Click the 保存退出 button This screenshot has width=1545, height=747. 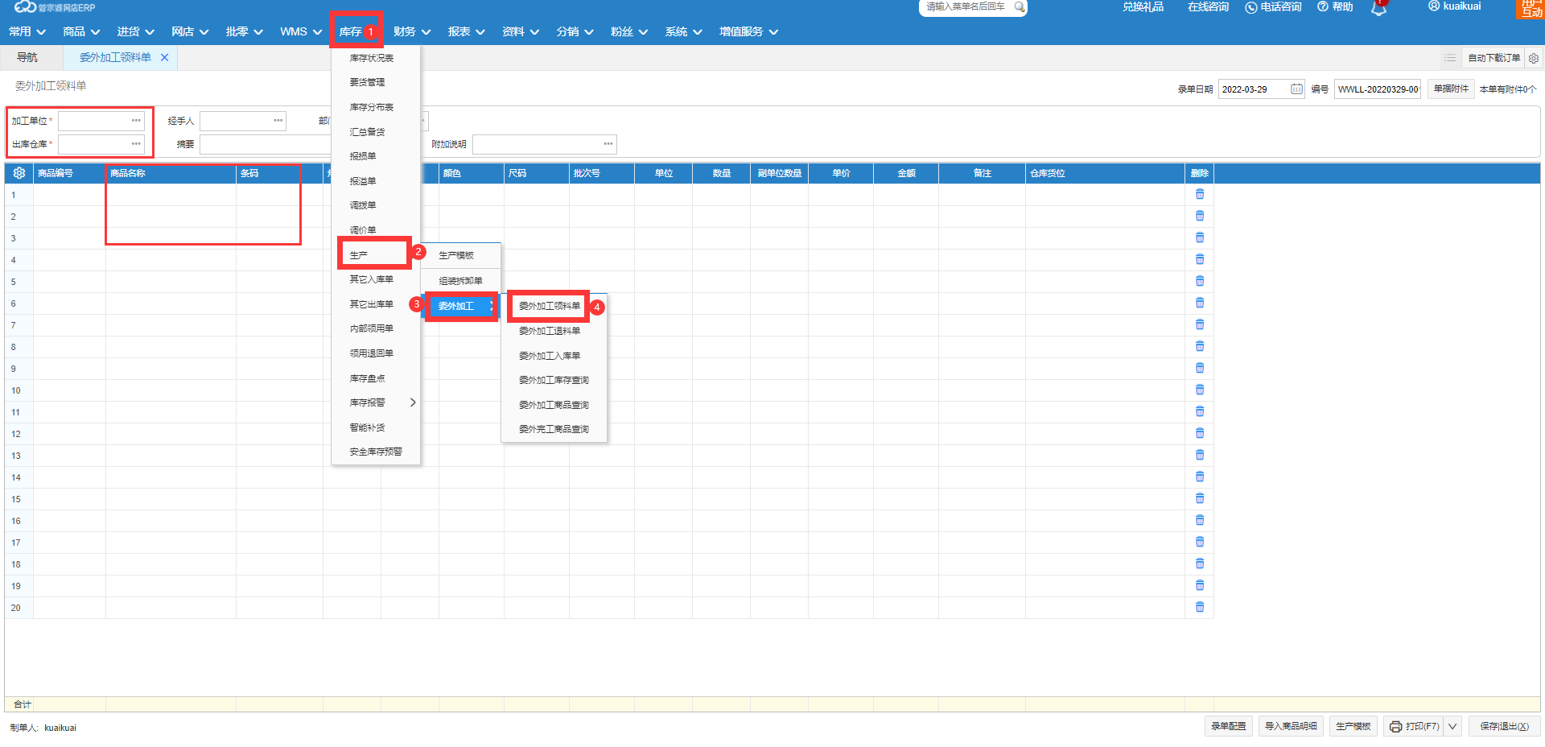coord(1503,726)
